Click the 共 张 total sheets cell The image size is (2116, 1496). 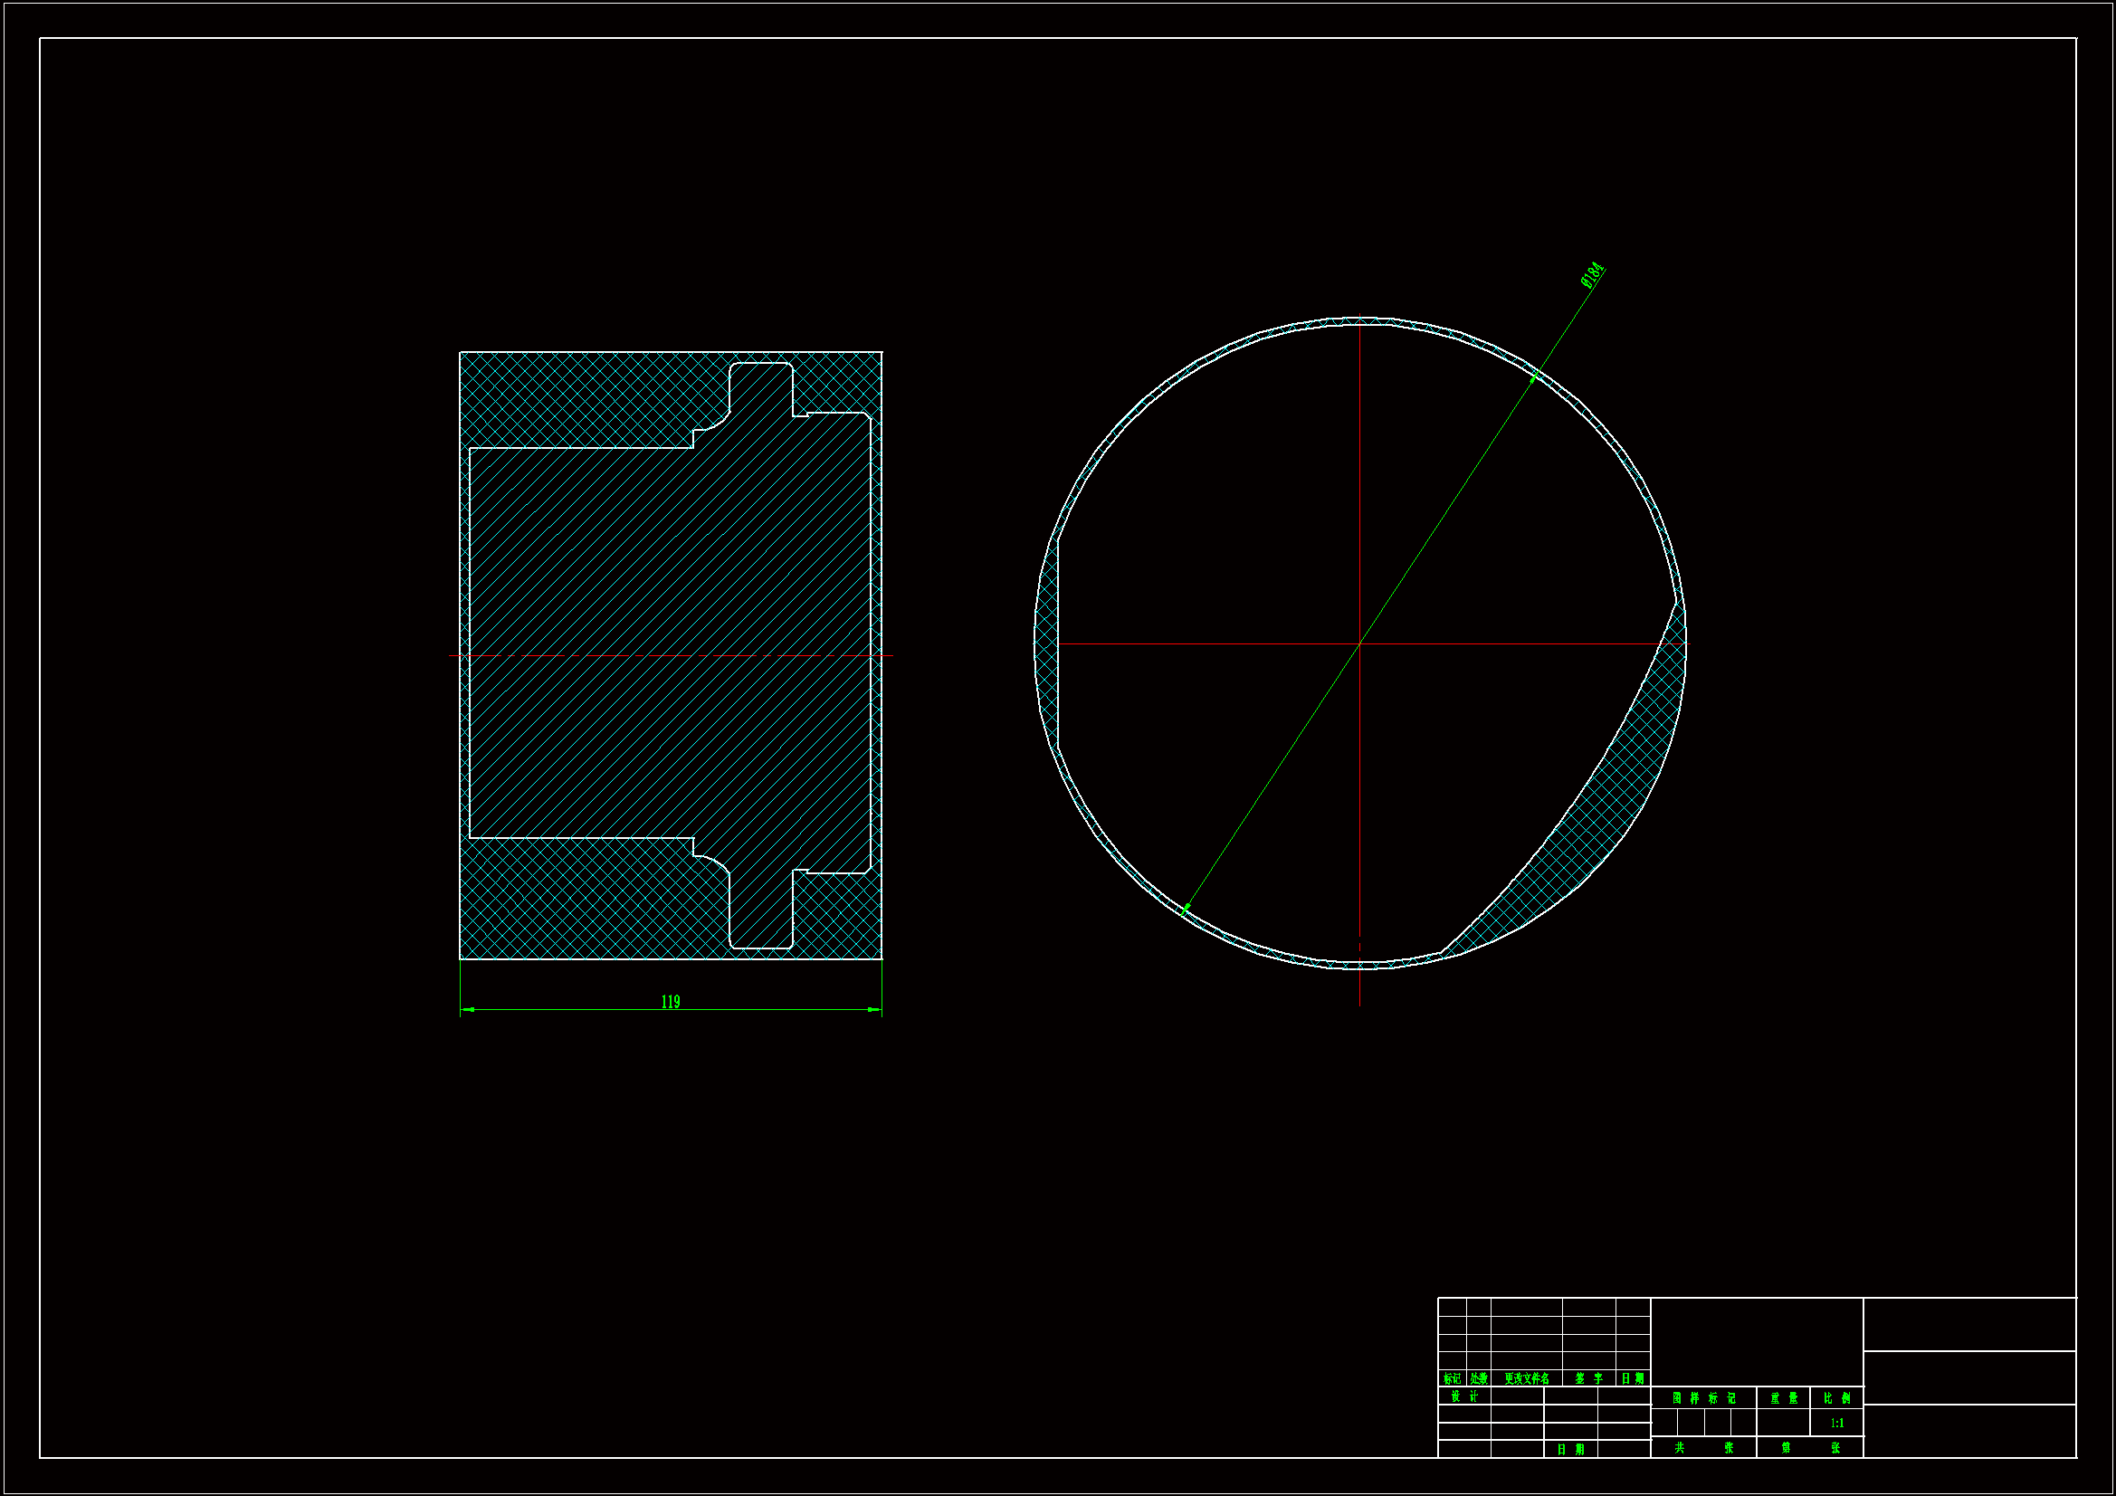coord(1703,1448)
